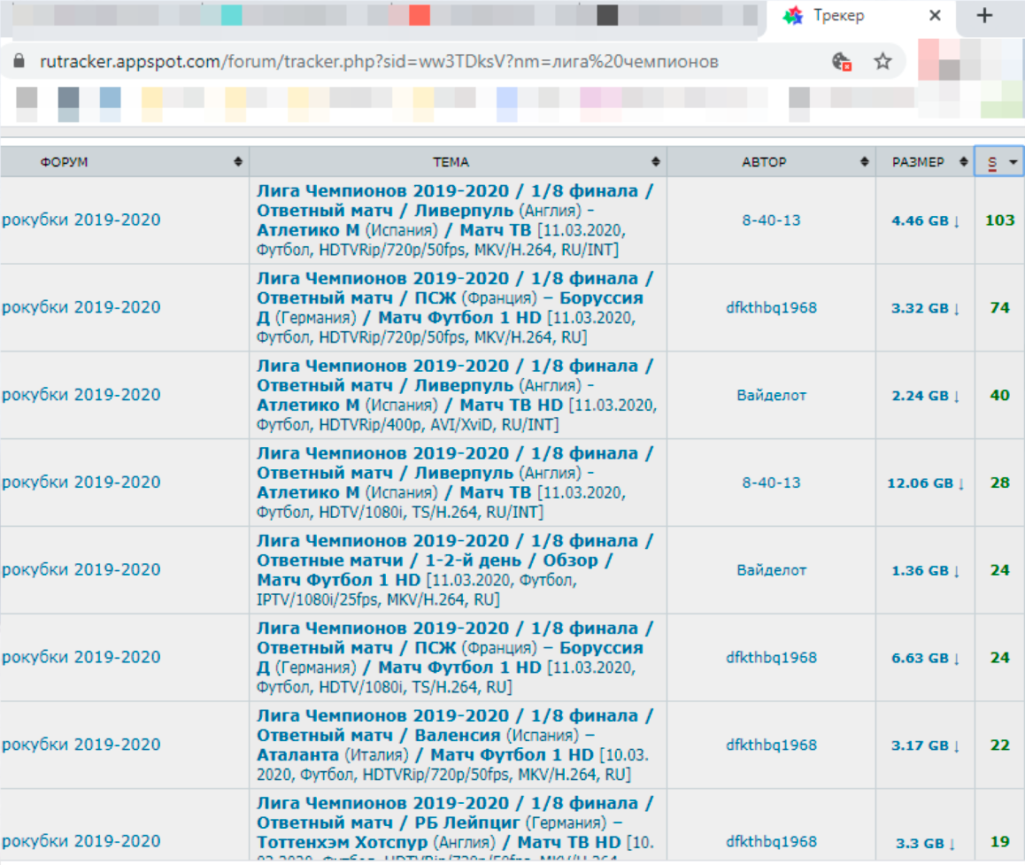Download the 4.46 GB torrent
The height and width of the screenshot is (865, 1025).
coord(925,221)
